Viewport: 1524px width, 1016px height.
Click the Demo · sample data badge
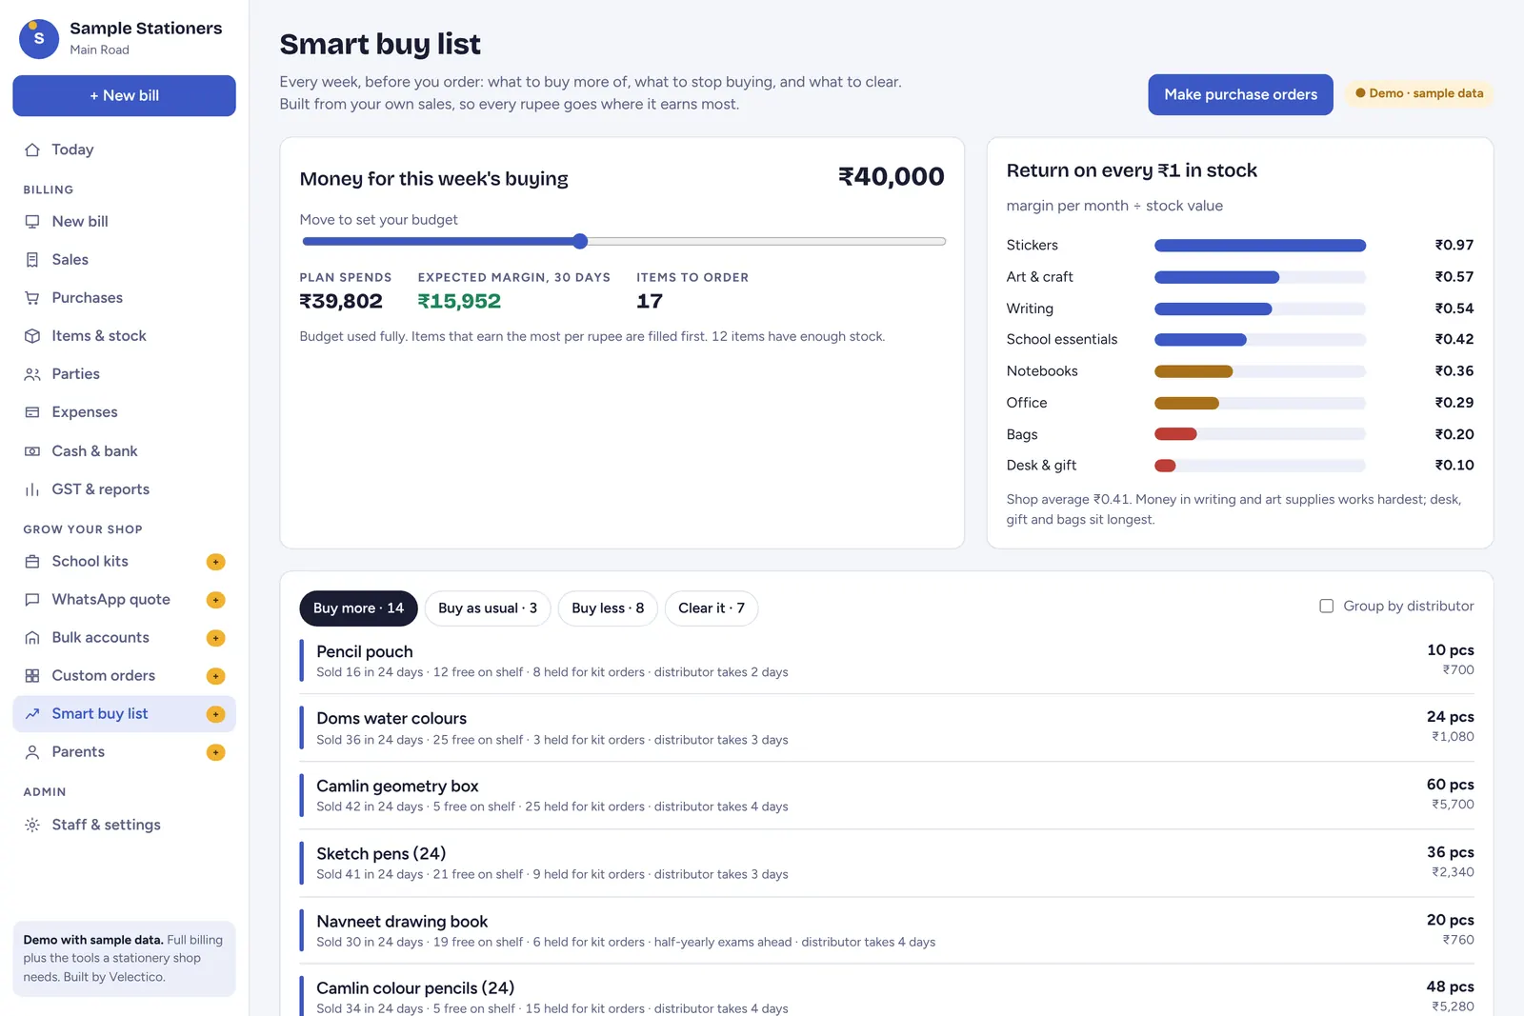pyautogui.click(x=1419, y=93)
